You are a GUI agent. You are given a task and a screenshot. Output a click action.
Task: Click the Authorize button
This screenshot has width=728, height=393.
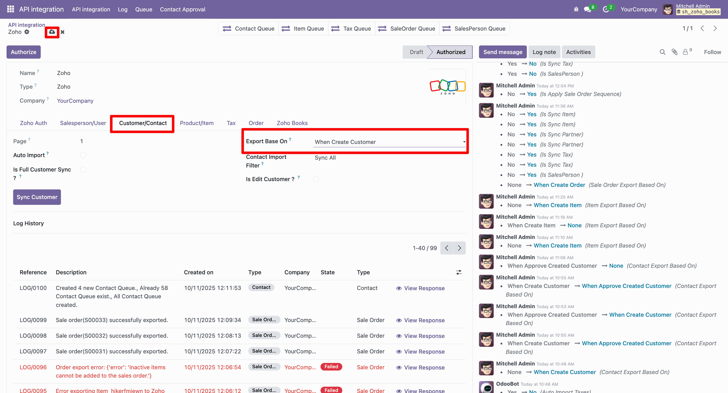pos(24,52)
